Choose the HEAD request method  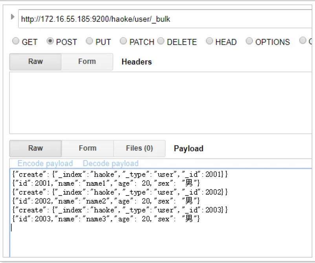(x=209, y=41)
